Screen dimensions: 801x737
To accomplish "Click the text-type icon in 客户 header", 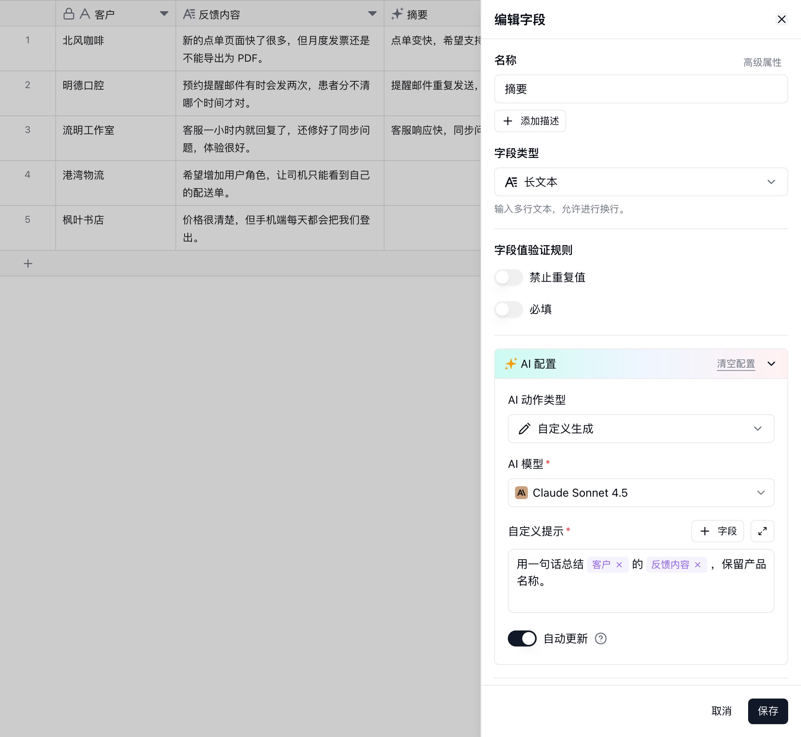I will click(85, 14).
